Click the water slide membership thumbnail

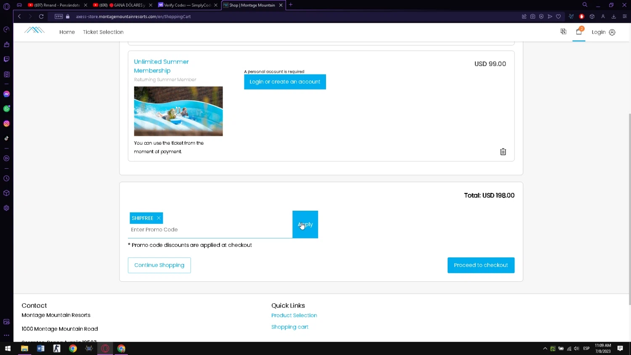point(178,111)
